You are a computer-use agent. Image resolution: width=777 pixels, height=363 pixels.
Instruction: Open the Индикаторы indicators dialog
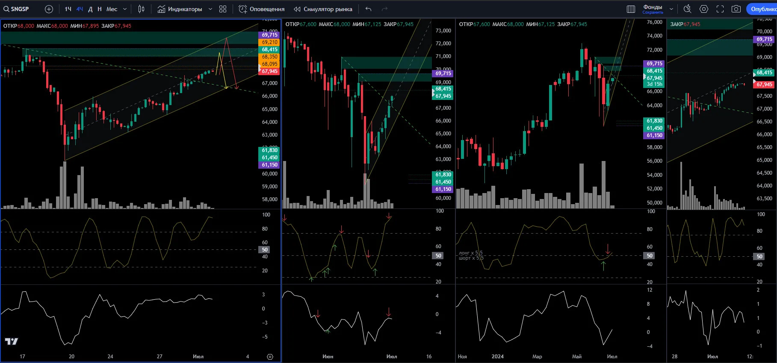(180, 9)
